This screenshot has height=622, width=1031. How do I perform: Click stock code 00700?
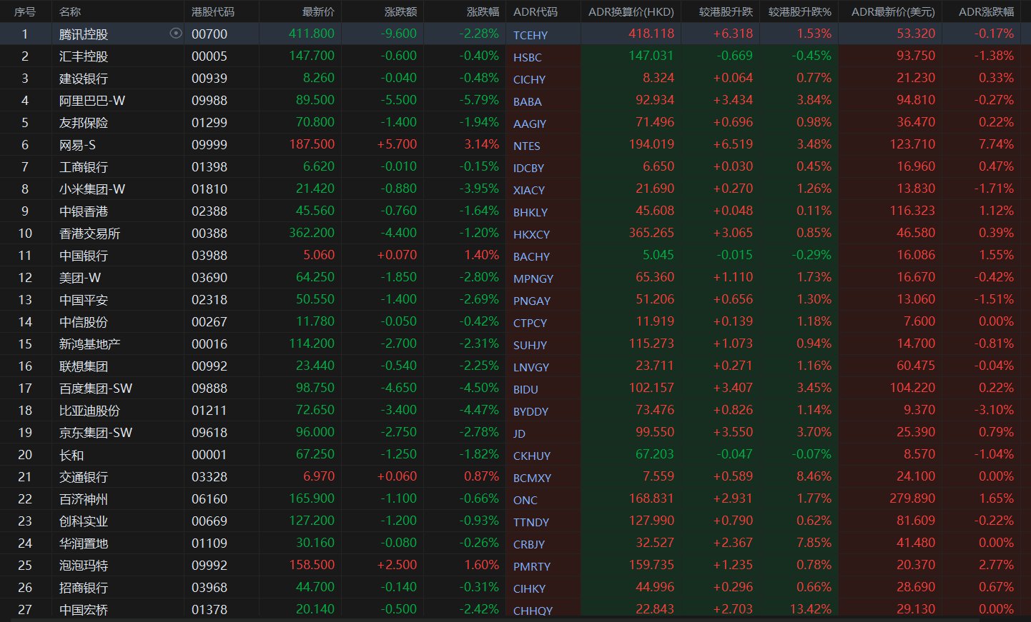[209, 34]
